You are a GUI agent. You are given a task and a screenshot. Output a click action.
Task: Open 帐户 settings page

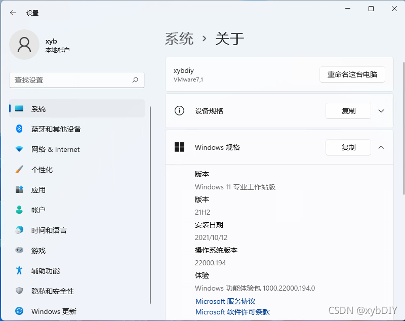[x=77, y=210]
